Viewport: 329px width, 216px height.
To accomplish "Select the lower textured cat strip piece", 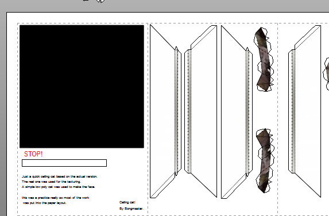I will pyautogui.click(x=265, y=161).
